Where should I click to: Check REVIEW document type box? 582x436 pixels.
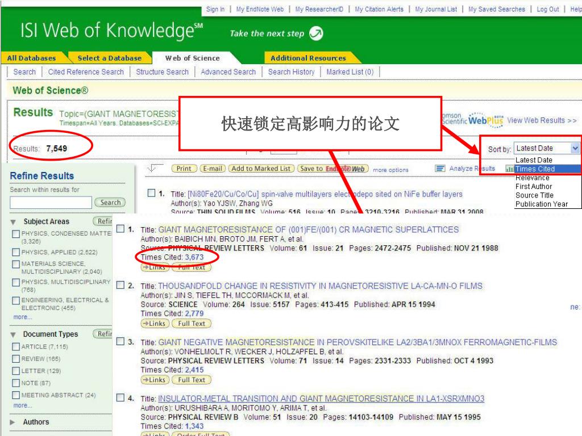click(16, 359)
